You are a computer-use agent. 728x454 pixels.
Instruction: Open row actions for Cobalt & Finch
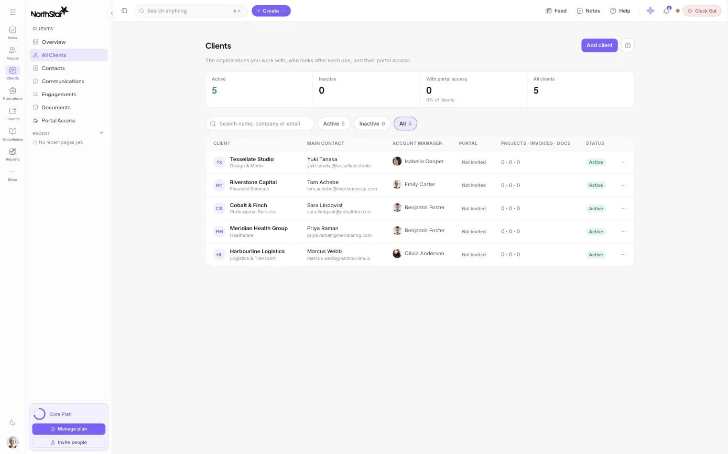click(x=623, y=208)
